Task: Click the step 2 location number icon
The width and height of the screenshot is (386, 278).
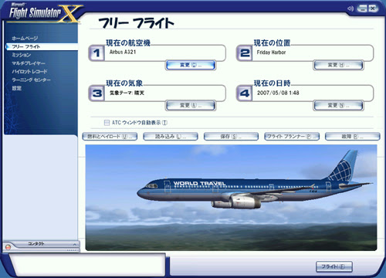Action: point(244,53)
